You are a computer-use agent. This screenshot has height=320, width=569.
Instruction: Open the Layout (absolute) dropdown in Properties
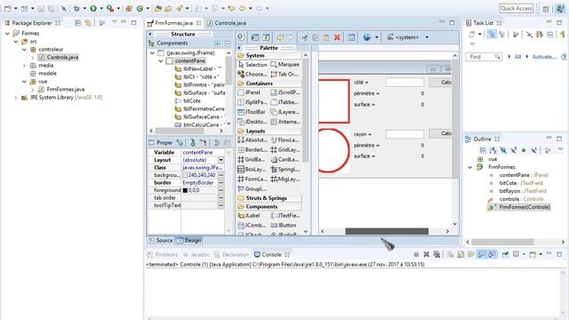pos(220,160)
